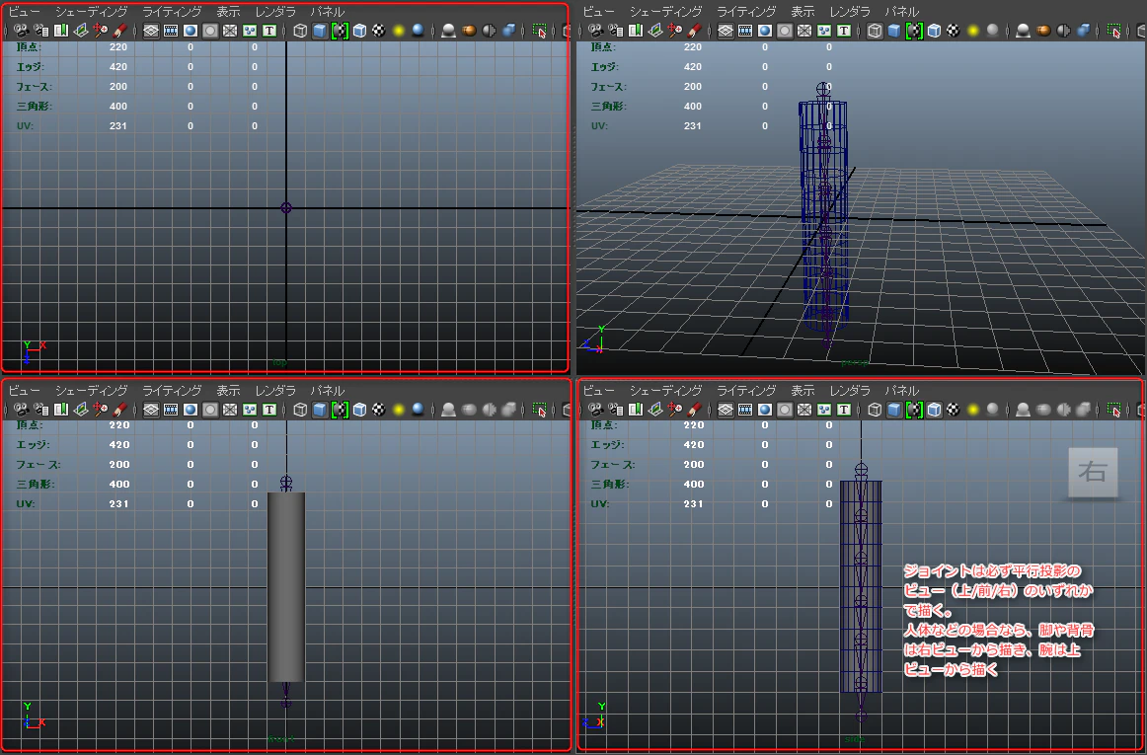1147x755 pixels.
Task: Toggle safe title in front view panel
Action: pyautogui.click(x=269, y=409)
